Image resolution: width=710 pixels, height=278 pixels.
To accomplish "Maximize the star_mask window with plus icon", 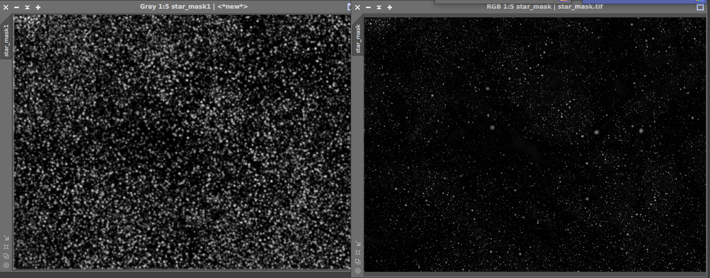I will (390, 8).
